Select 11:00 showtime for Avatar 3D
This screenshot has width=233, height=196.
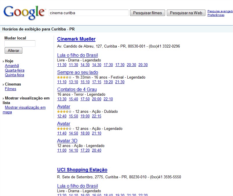point(62,150)
